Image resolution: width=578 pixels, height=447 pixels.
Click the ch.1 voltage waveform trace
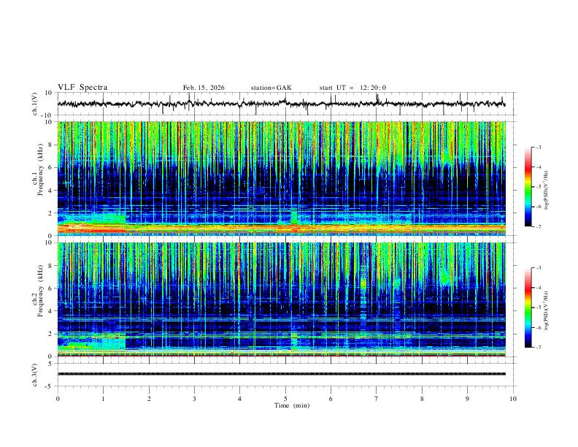pos(281,104)
